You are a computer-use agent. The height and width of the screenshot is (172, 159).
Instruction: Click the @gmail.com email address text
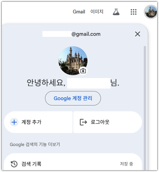point(86,34)
